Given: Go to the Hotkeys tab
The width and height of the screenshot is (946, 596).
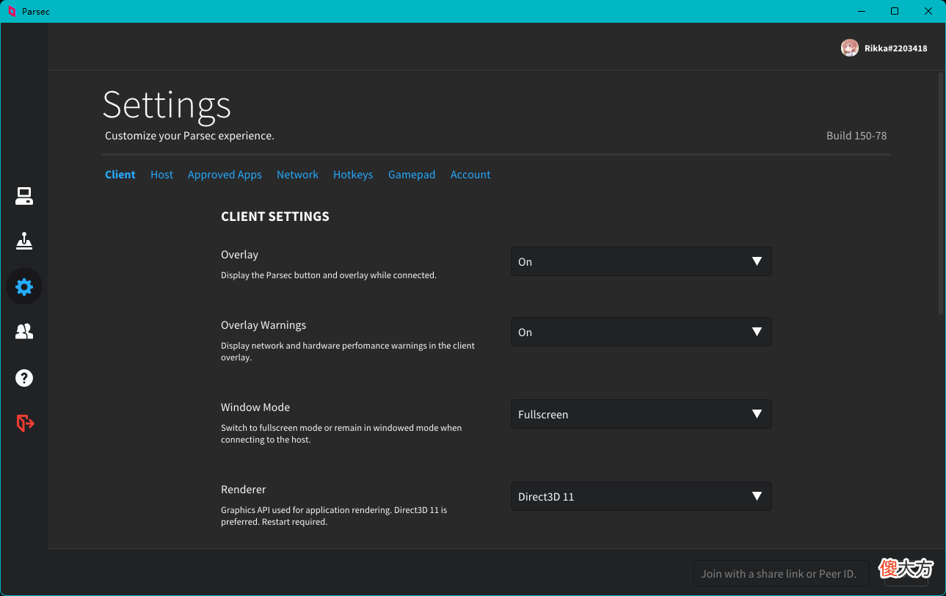Looking at the screenshot, I should [353, 175].
